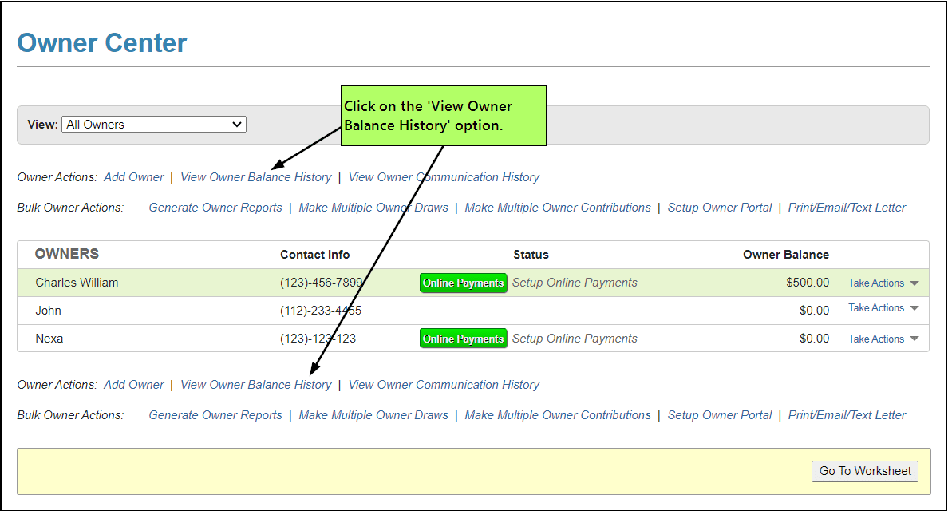Click top 'Add Owner' link above owners table

click(x=133, y=177)
